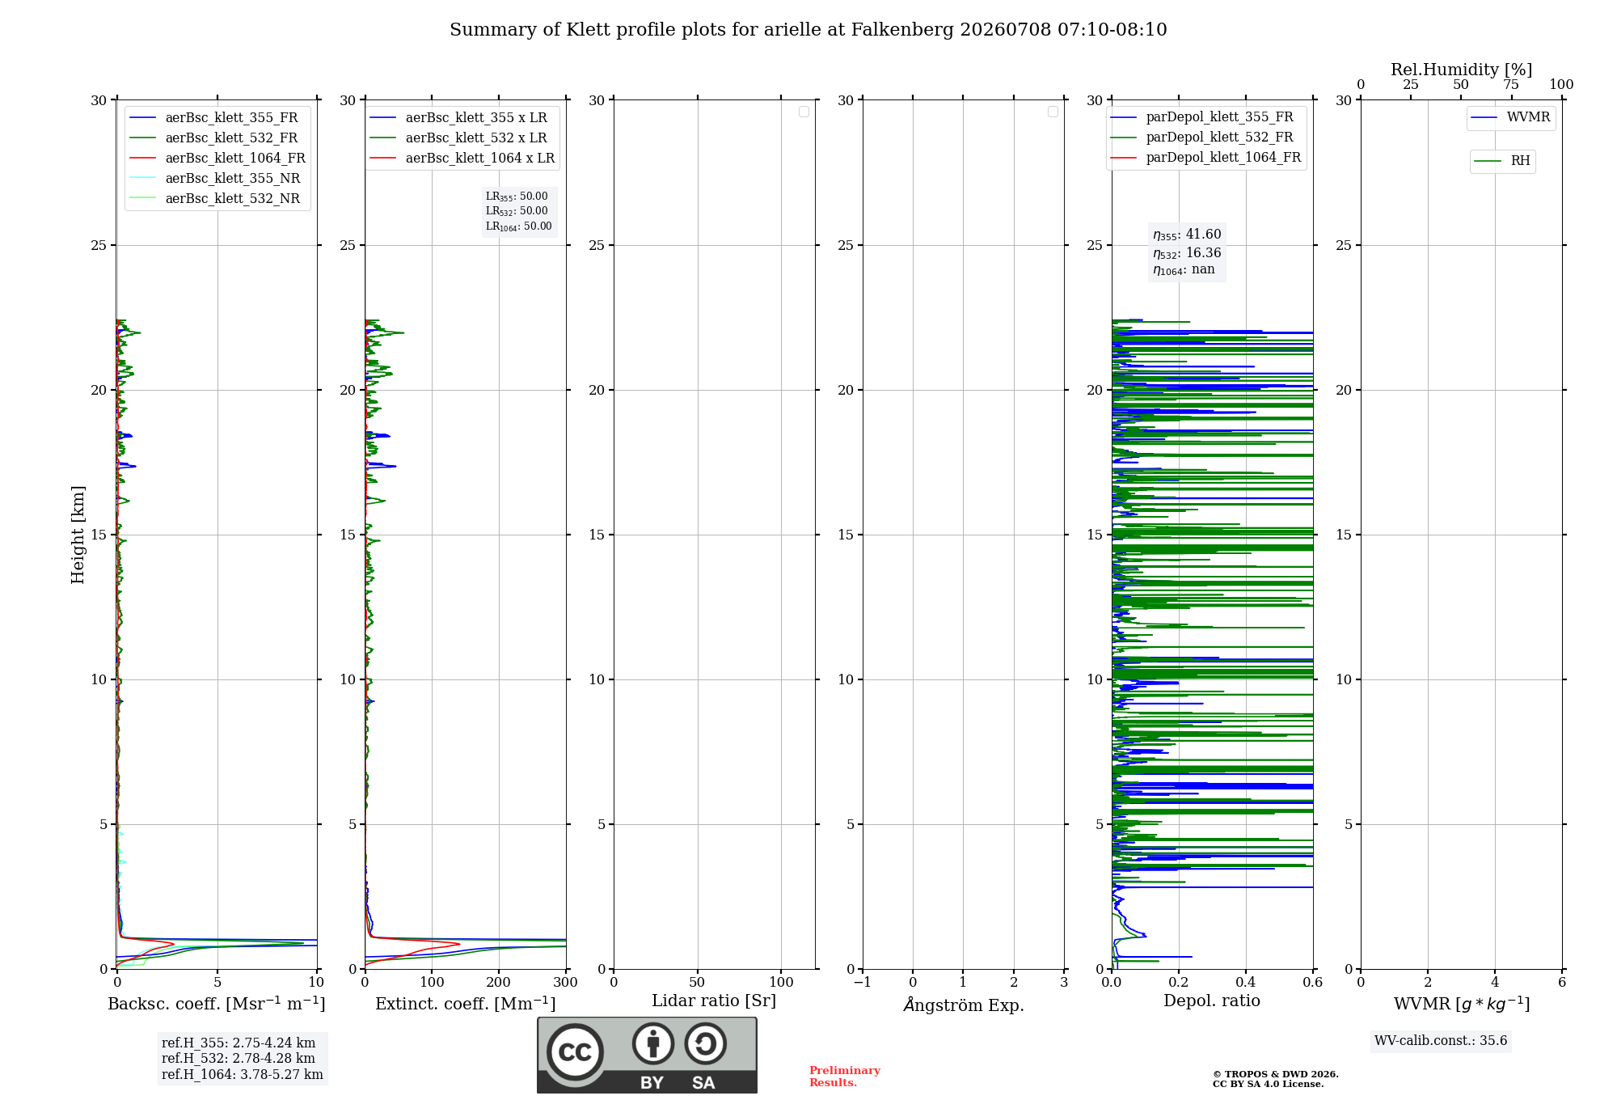Viewport: 1617px width, 1100px height.
Task: Click the SA share-alike circular arrow icon
Action: point(705,1043)
